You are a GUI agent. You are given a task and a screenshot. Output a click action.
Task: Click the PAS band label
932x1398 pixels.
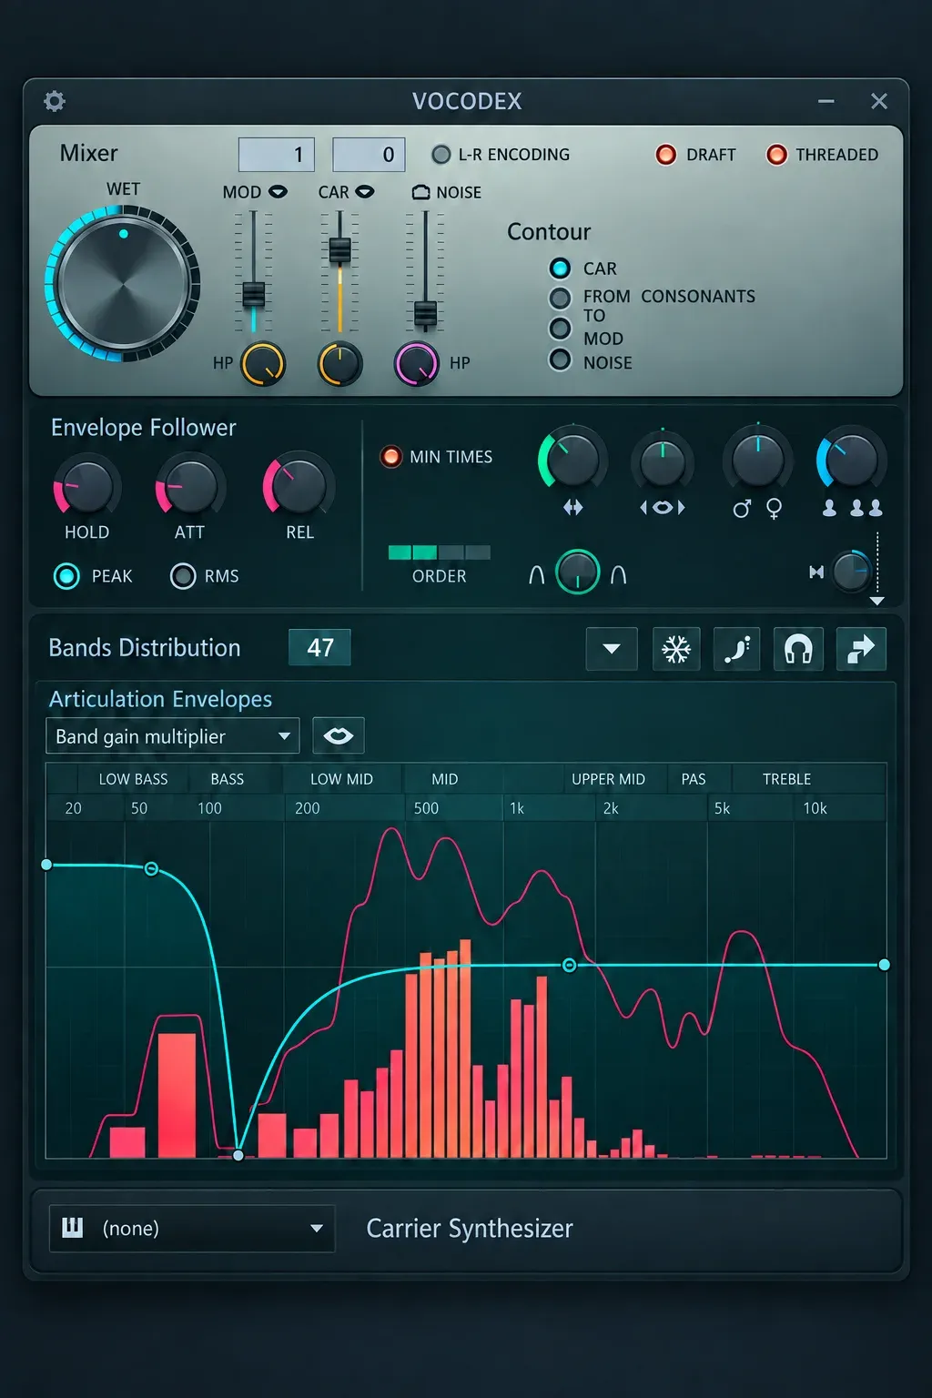(x=694, y=779)
